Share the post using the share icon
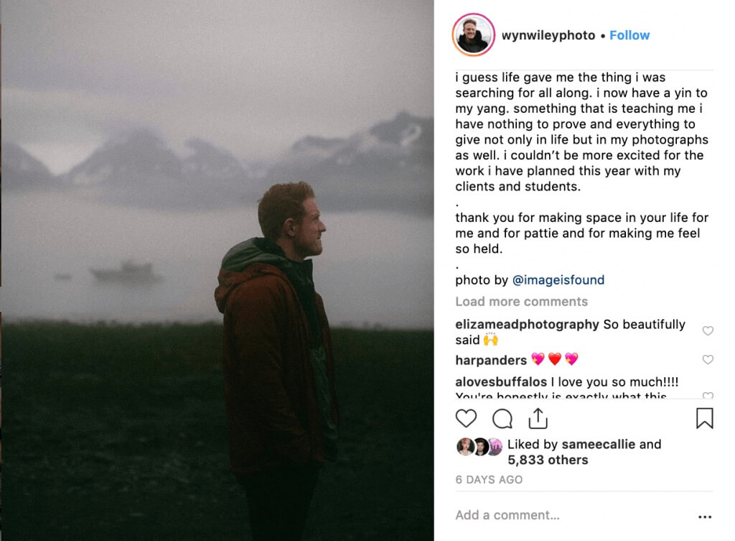 click(x=538, y=418)
